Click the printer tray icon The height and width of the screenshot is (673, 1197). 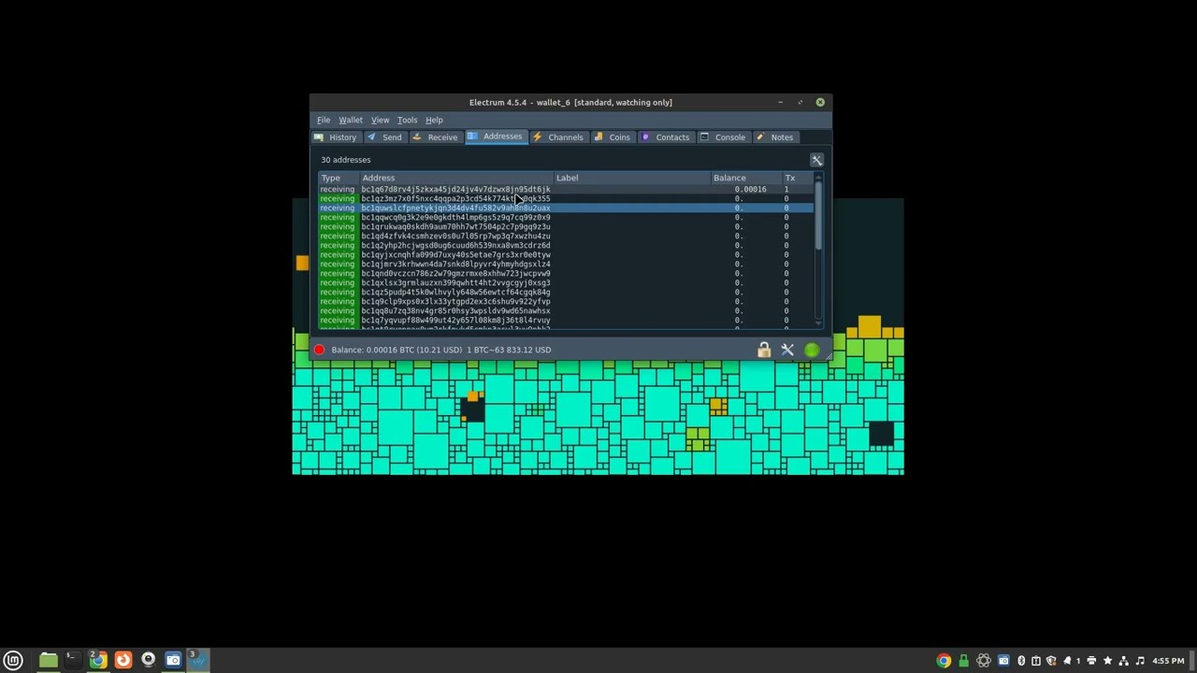pos(1091,661)
